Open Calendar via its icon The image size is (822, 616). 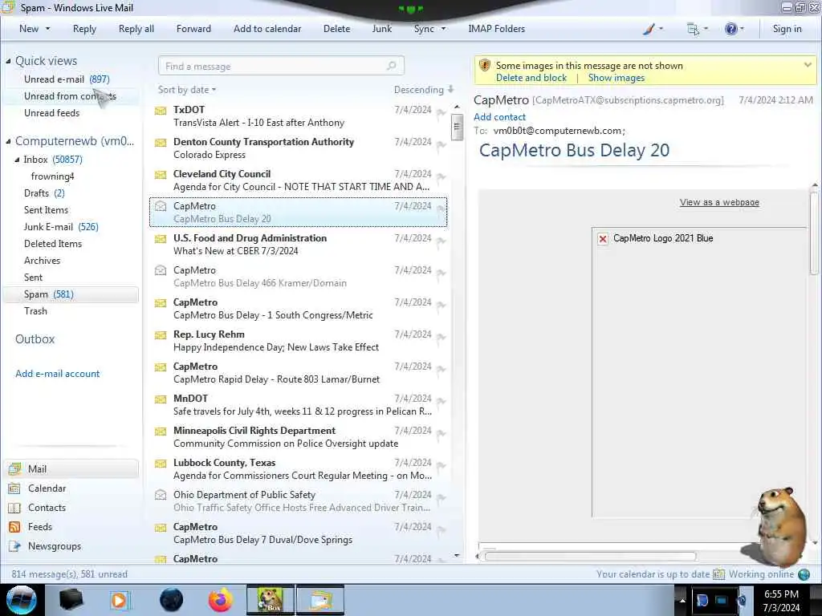click(14, 488)
